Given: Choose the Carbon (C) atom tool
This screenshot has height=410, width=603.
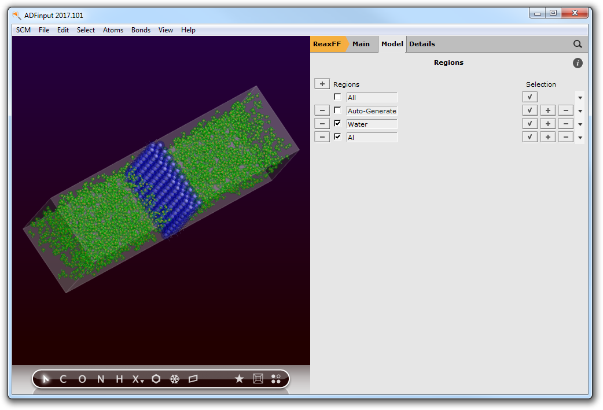Looking at the screenshot, I should click(x=64, y=379).
